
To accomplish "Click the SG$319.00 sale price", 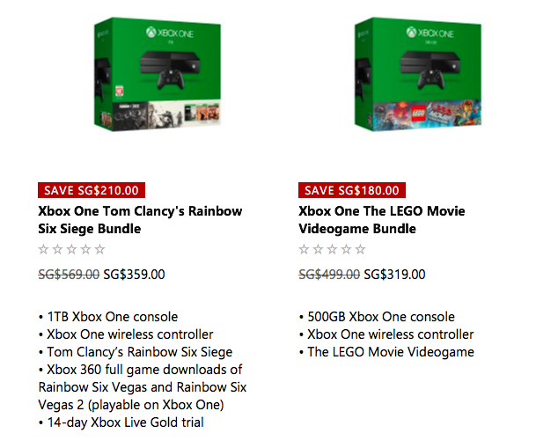I will (x=394, y=274).
